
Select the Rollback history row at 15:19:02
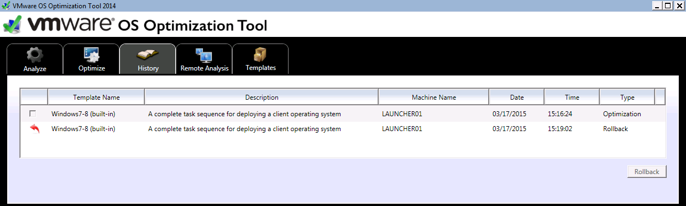pos(343,129)
